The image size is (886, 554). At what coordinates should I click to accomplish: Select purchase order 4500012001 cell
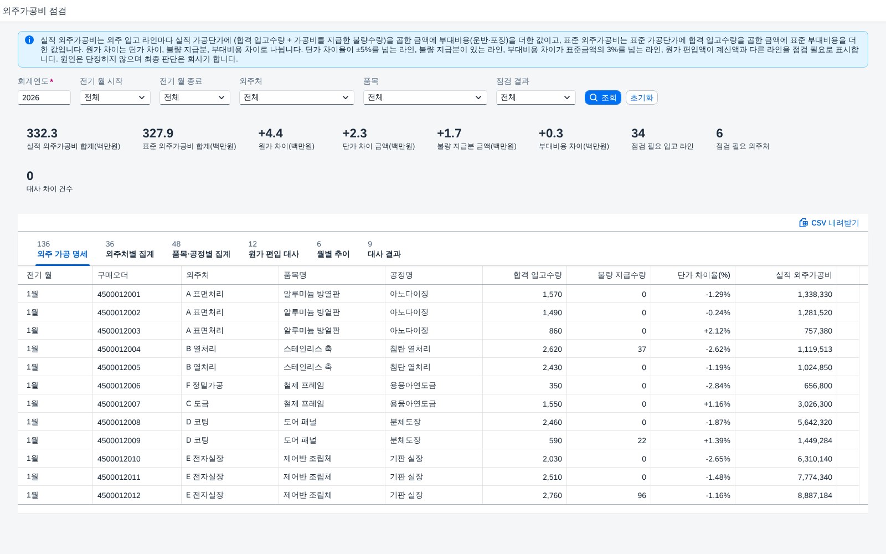coord(137,294)
